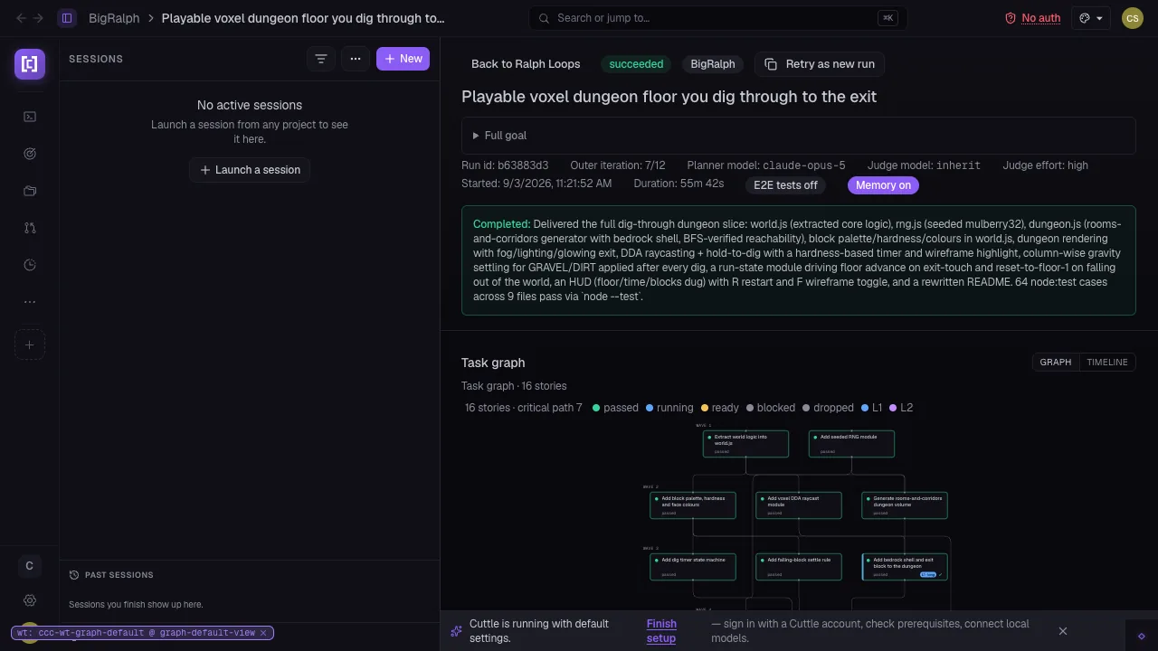Image resolution: width=1158 pixels, height=651 pixels.
Task: Toggle the sidebar panel icon
Action: 67,18
